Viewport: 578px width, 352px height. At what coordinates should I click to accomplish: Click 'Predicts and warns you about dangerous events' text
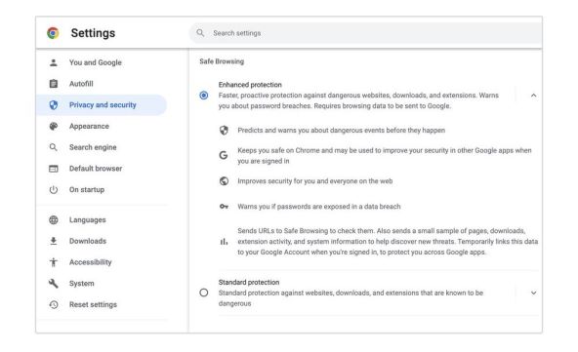[x=342, y=131]
